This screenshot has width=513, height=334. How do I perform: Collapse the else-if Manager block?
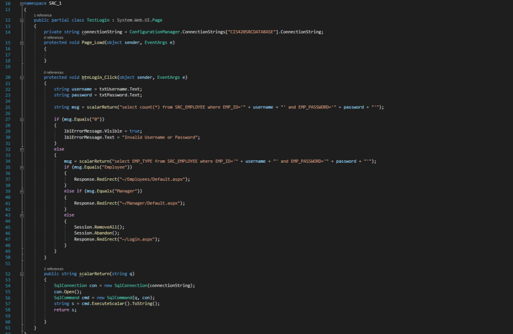[22, 191]
